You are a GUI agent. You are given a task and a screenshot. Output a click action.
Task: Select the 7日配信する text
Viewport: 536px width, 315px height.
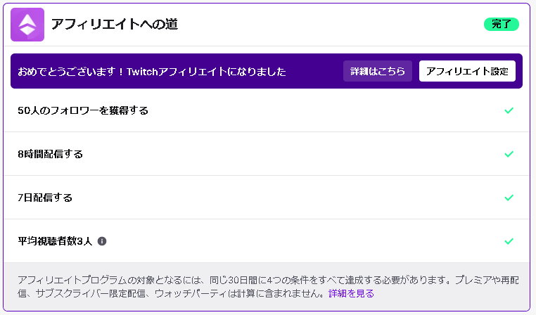[x=45, y=198]
